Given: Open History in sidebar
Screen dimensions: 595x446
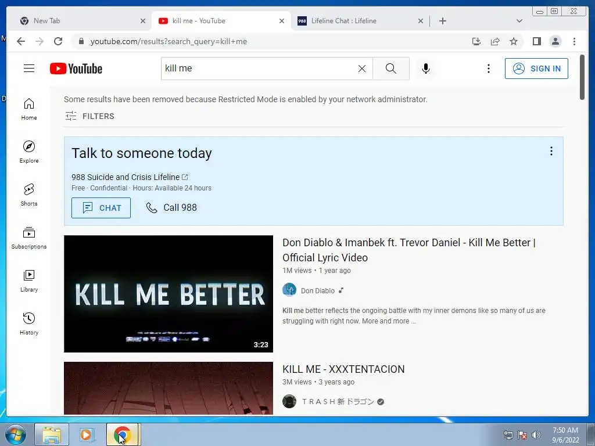Looking at the screenshot, I should click(x=29, y=323).
